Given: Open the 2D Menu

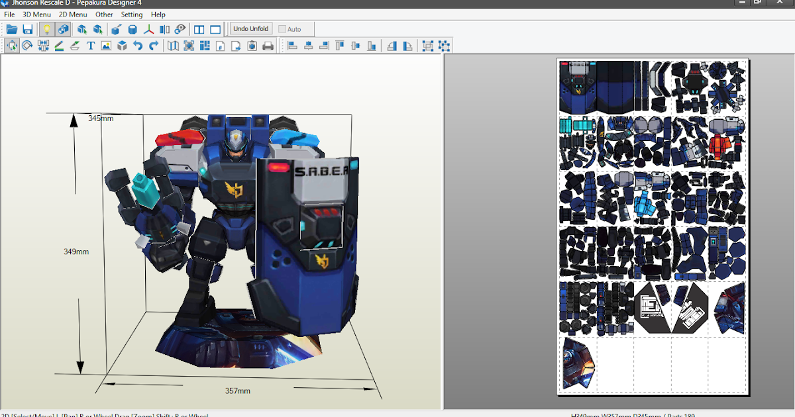Looking at the screenshot, I should 73,14.
